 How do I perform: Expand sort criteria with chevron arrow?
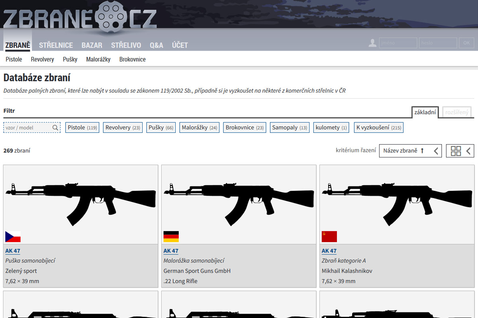[x=436, y=151]
